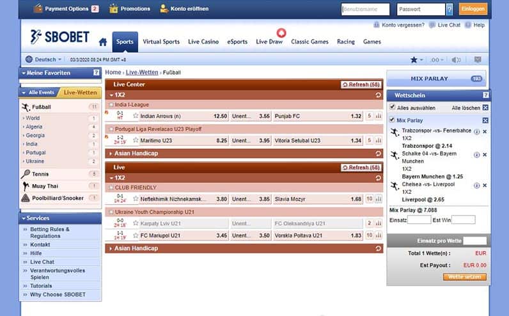Image resolution: width=509 pixels, height=316 pixels.
Task: Refresh the Live Asian Handicap icon
Action: (x=378, y=248)
